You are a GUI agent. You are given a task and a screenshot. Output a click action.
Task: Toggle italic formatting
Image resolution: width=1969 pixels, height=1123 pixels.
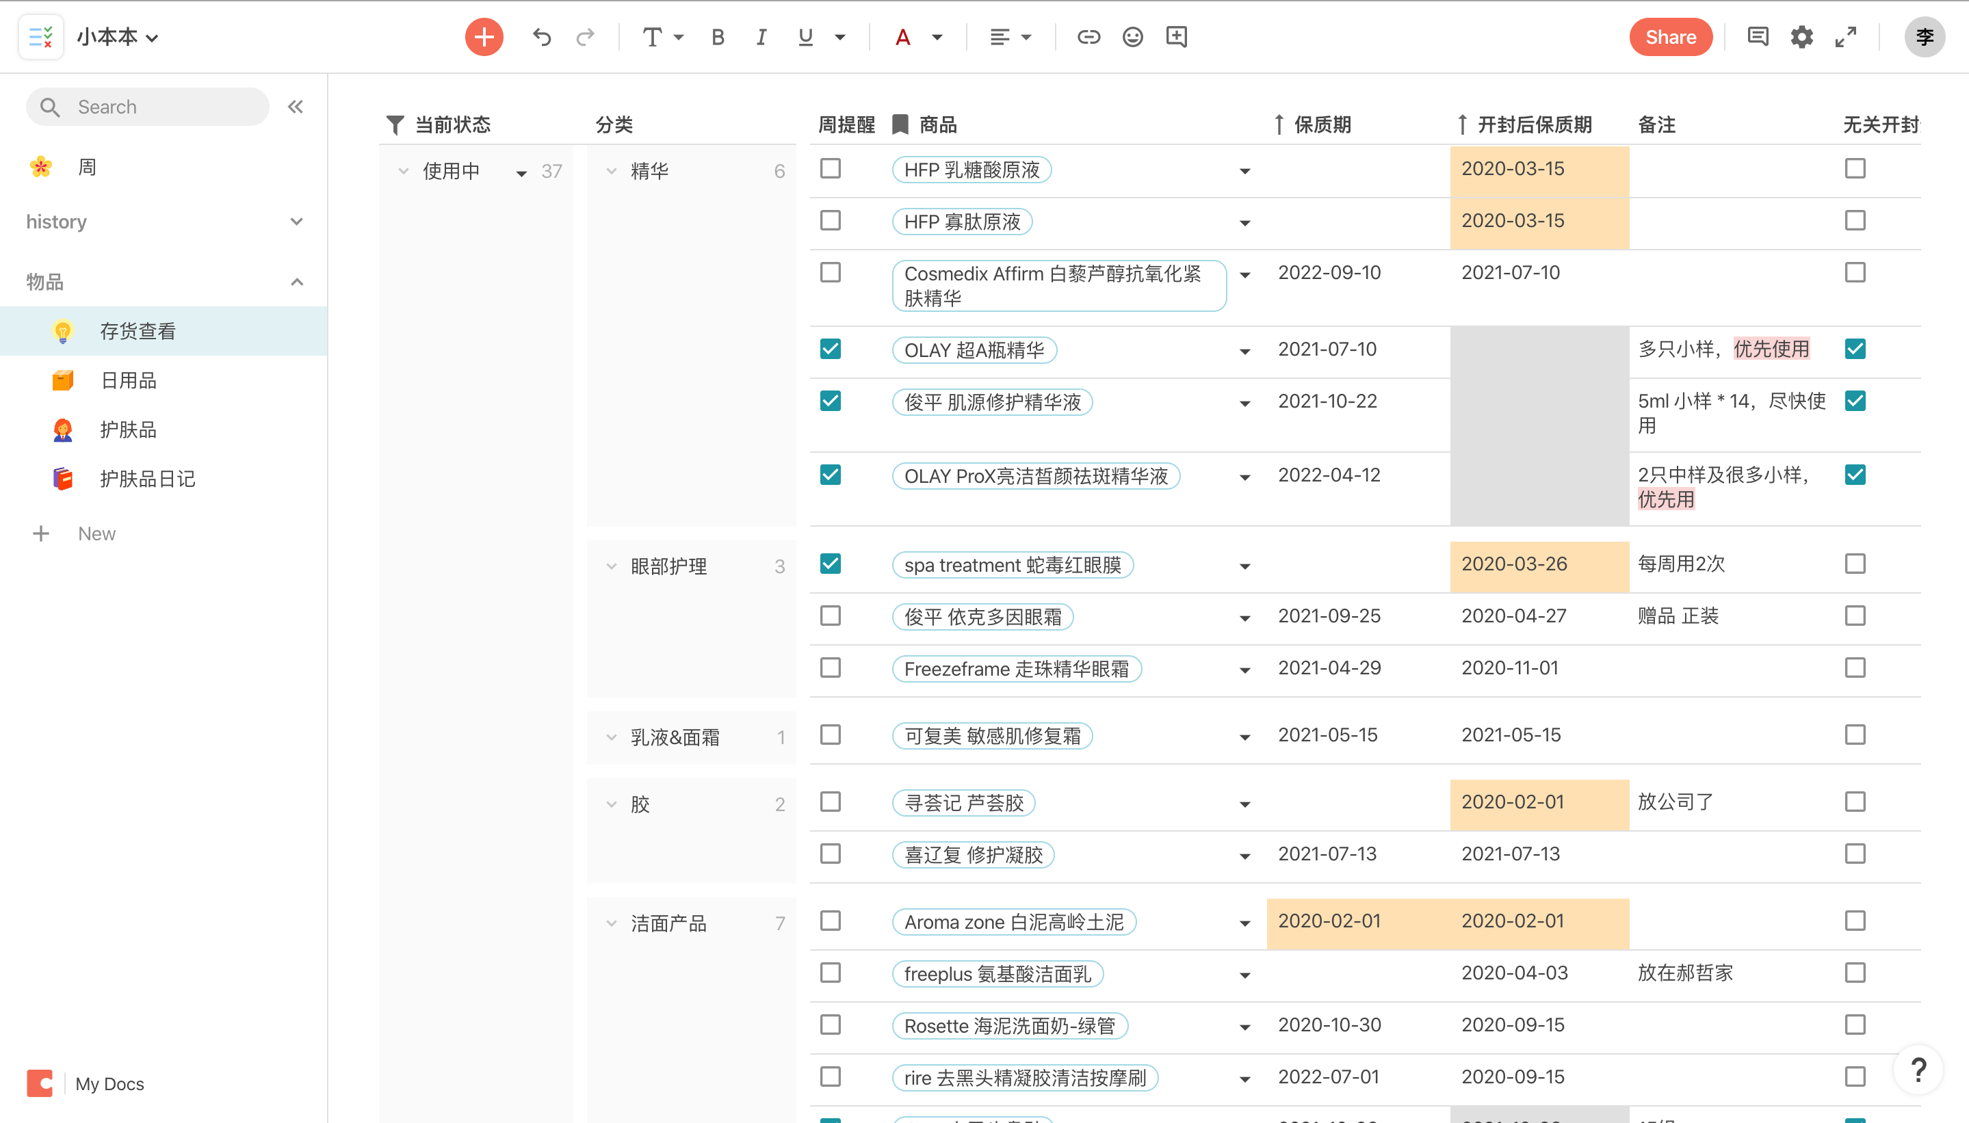[x=761, y=37]
